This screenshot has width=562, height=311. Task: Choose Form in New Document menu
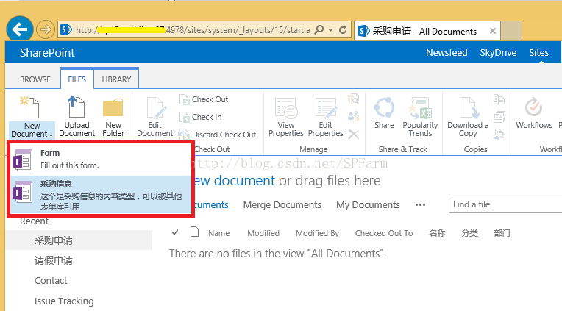pos(101,159)
